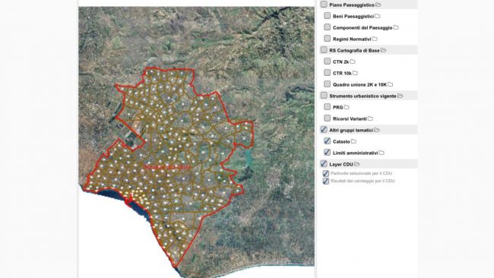Click the red municipality name label on map

tap(167, 167)
